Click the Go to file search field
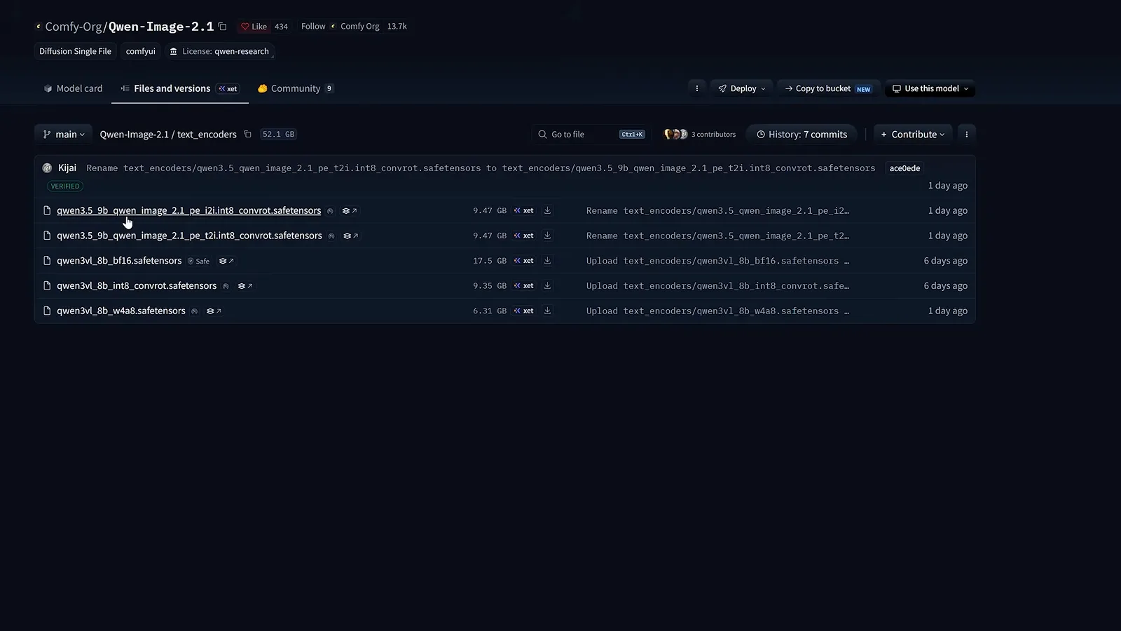Screen dimensions: 1121x631 click(591, 135)
